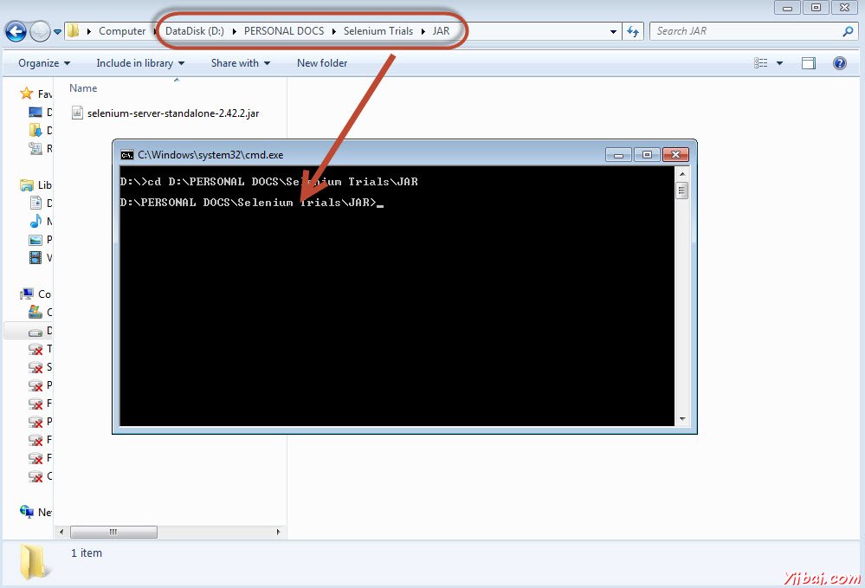This screenshot has width=865, height=588.
Task: Select the selenium-server-standalone jar file icon
Action: tap(76, 112)
